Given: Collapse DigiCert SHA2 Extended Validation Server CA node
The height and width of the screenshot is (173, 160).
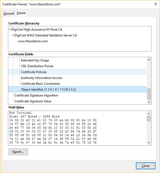Looking at the screenshot, I should point(13,35).
